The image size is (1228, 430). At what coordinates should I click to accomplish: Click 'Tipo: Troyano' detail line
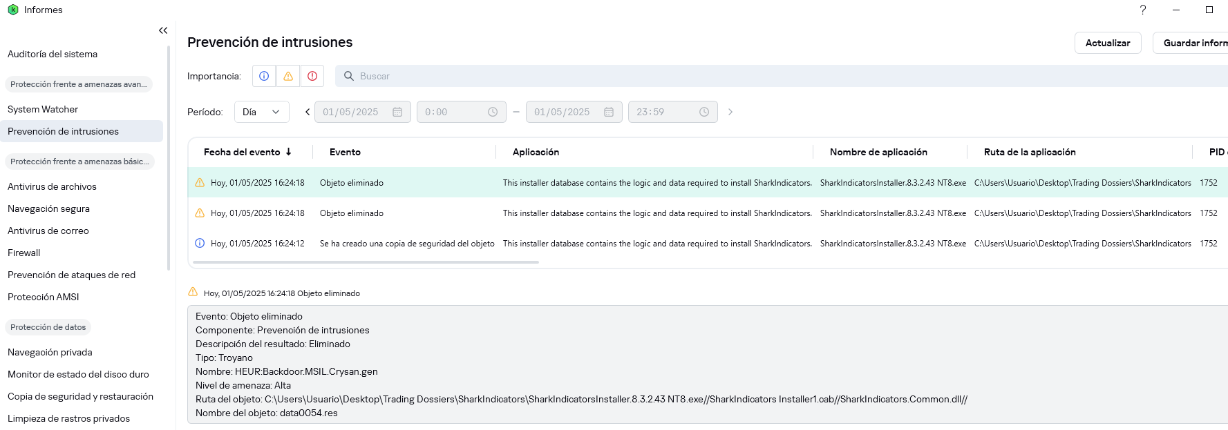[224, 358]
